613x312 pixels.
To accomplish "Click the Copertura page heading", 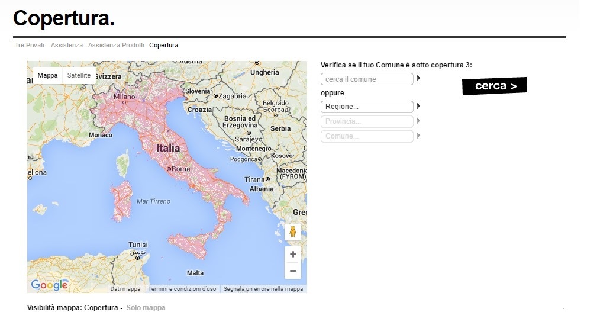I will point(64,18).
